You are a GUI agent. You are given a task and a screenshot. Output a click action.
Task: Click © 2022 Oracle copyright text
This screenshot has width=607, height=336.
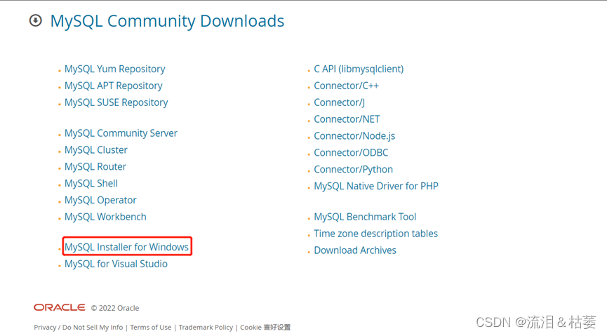(115, 308)
